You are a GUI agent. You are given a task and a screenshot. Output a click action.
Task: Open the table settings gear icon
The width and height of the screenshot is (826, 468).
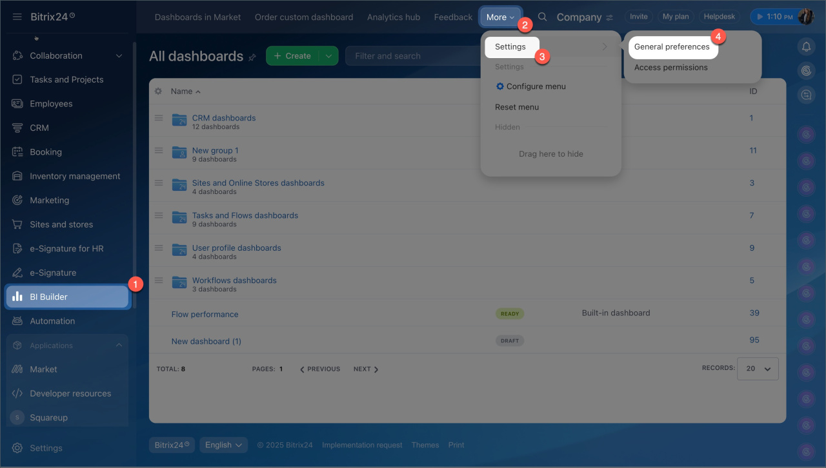pos(159,92)
